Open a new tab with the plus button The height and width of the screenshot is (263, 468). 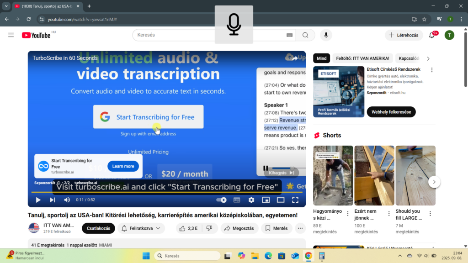click(x=89, y=6)
